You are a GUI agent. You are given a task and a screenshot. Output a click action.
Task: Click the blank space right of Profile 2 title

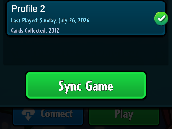click(x=99, y=9)
